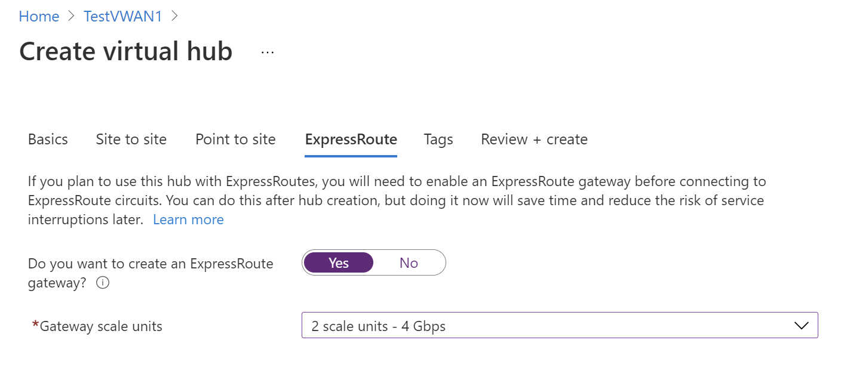Click the Create virtual hub page heading
The width and height of the screenshot is (844, 368).
click(125, 51)
